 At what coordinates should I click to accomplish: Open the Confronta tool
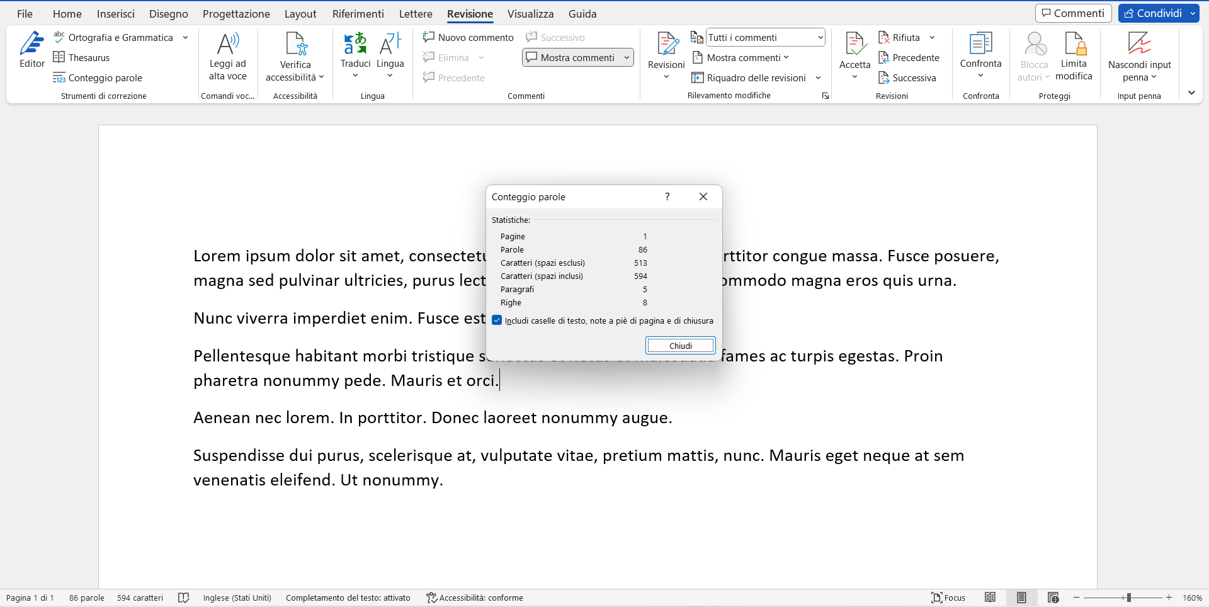tap(980, 57)
